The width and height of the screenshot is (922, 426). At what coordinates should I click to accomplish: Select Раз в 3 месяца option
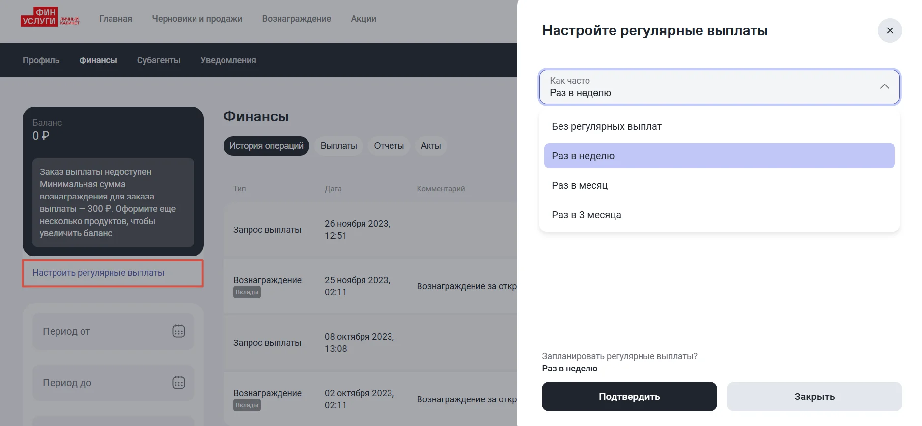click(x=719, y=215)
